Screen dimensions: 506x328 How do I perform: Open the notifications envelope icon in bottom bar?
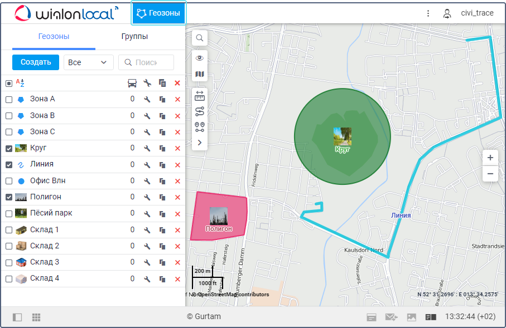click(x=391, y=317)
